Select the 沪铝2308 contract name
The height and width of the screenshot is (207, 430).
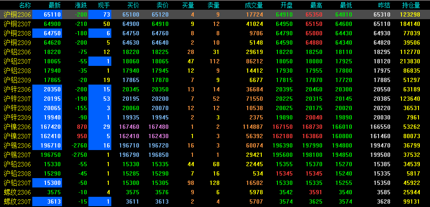[x=17, y=71]
